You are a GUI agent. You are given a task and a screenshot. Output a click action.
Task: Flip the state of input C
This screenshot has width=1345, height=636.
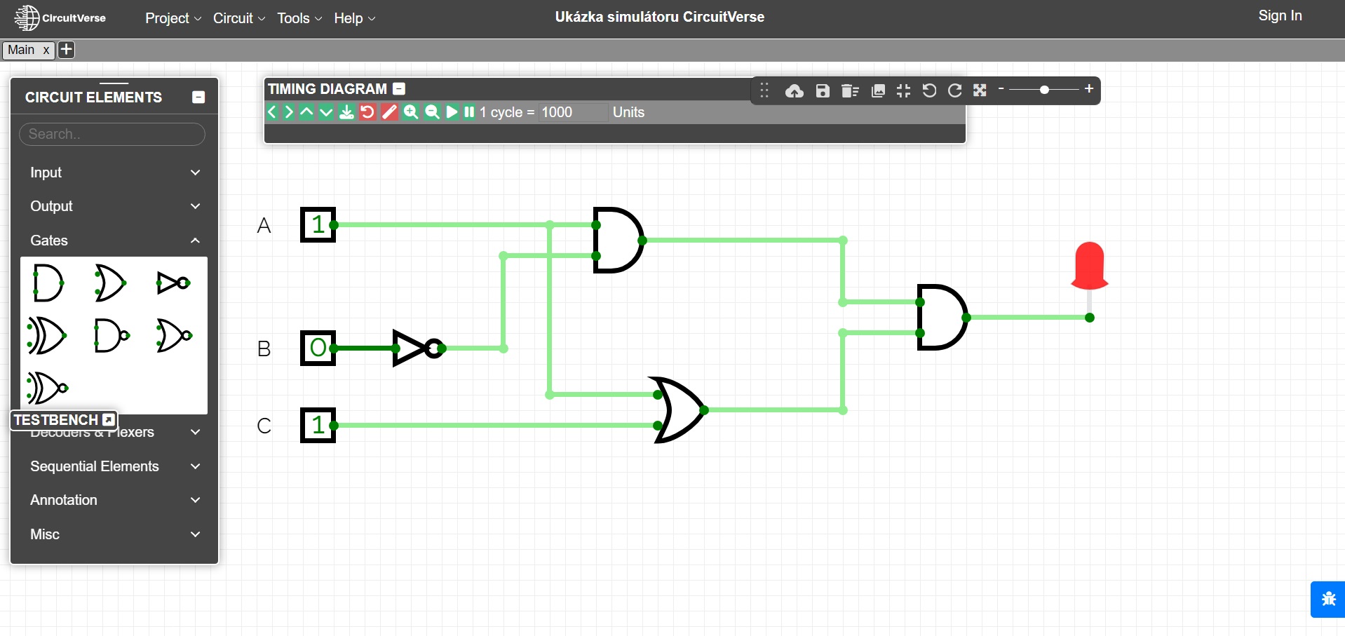tap(318, 425)
